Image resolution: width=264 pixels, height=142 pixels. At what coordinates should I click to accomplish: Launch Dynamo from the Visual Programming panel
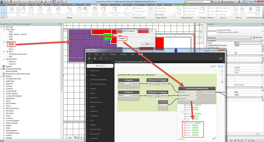[x=251, y=11]
